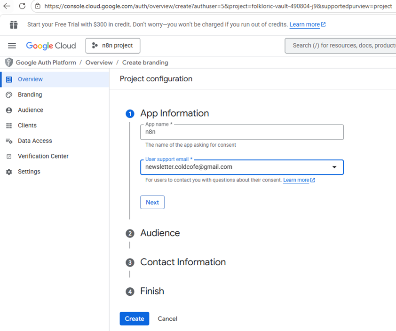Click the Branding palette icon in sidebar

tap(9, 95)
